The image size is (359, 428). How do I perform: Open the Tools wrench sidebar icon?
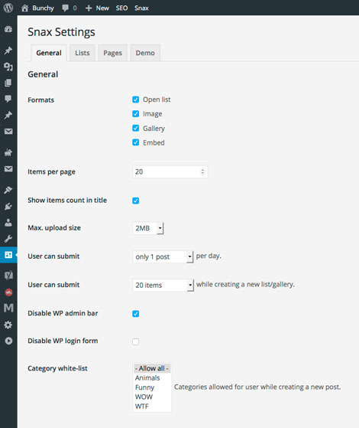click(x=8, y=239)
